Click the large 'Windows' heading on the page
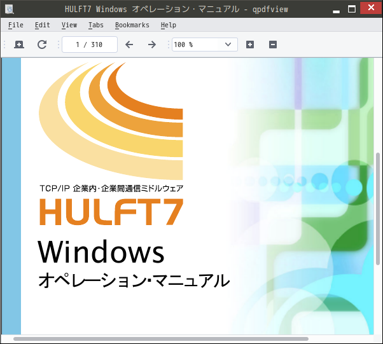The width and height of the screenshot is (383, 344). pyautogui.click(x=101, y=251)
